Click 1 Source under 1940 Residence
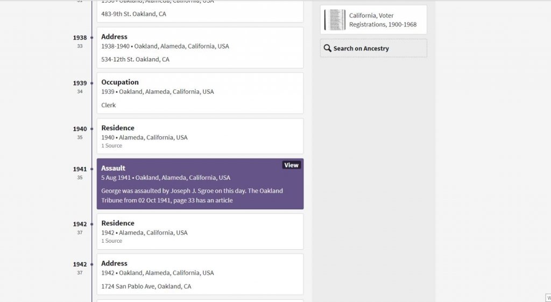 point(111,146)
